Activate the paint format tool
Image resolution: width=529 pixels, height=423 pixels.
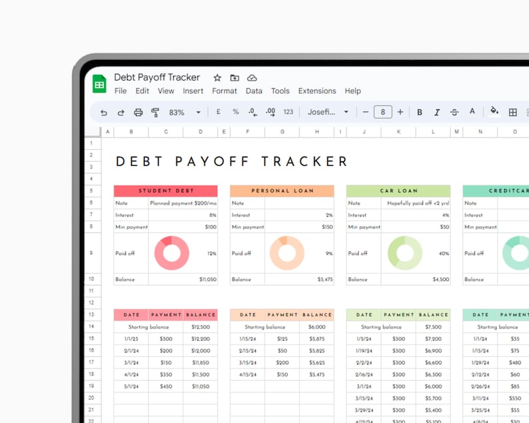click(155, 113)
